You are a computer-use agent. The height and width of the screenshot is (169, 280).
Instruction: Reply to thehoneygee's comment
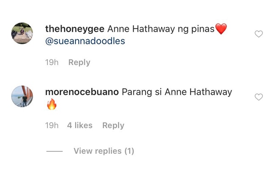tap(79, 63)
